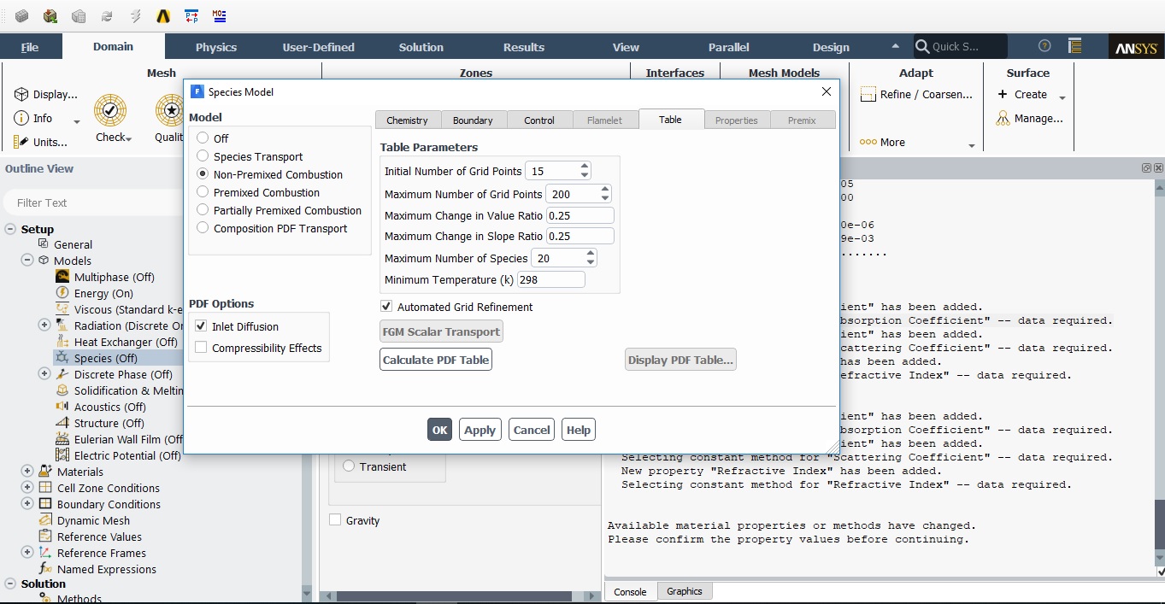
Task: Collapse the Setup tree node
Action: point(11,228)
